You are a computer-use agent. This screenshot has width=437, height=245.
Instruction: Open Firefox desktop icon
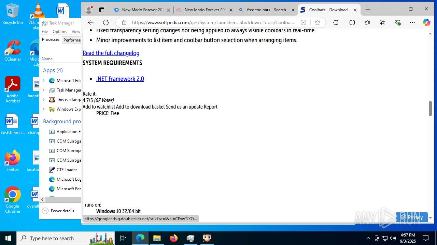(x=13, y=161)
